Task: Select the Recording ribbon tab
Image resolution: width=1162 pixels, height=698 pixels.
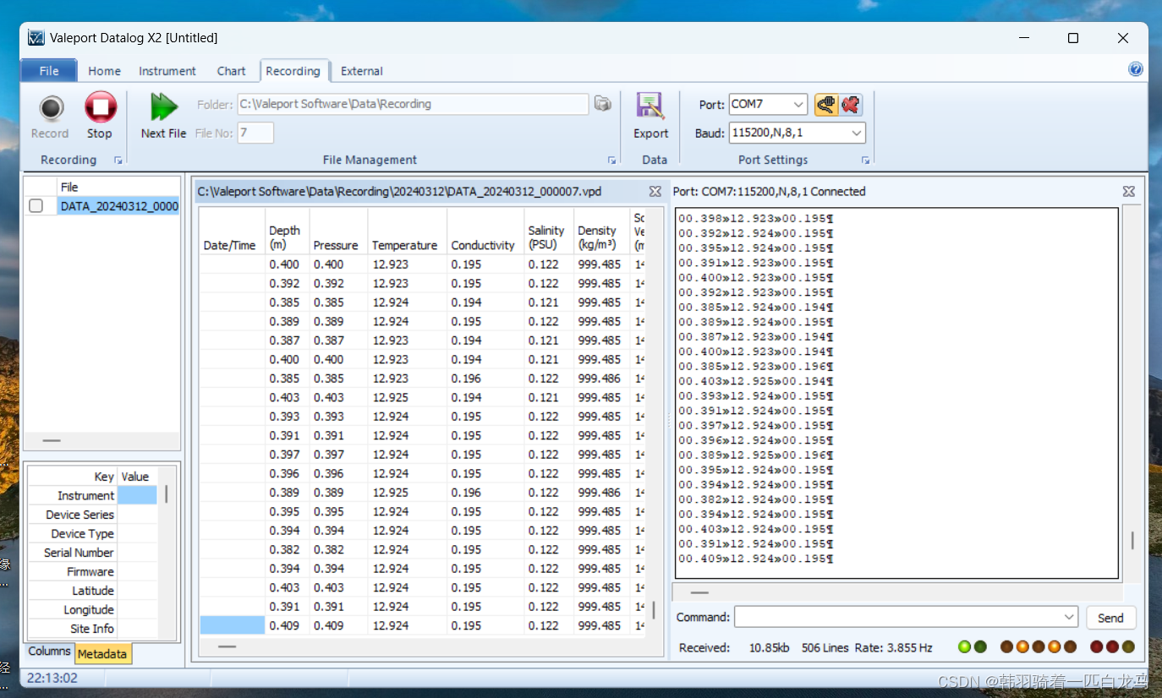Action: click(x=293, y=71)
